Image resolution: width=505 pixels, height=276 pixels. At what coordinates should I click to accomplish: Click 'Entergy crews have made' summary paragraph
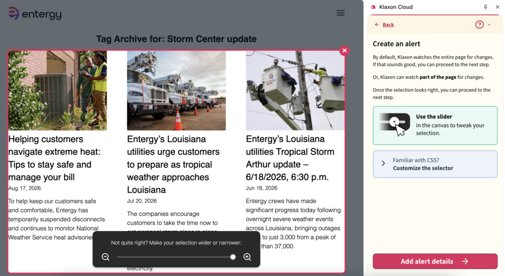(x=293, y=224)
